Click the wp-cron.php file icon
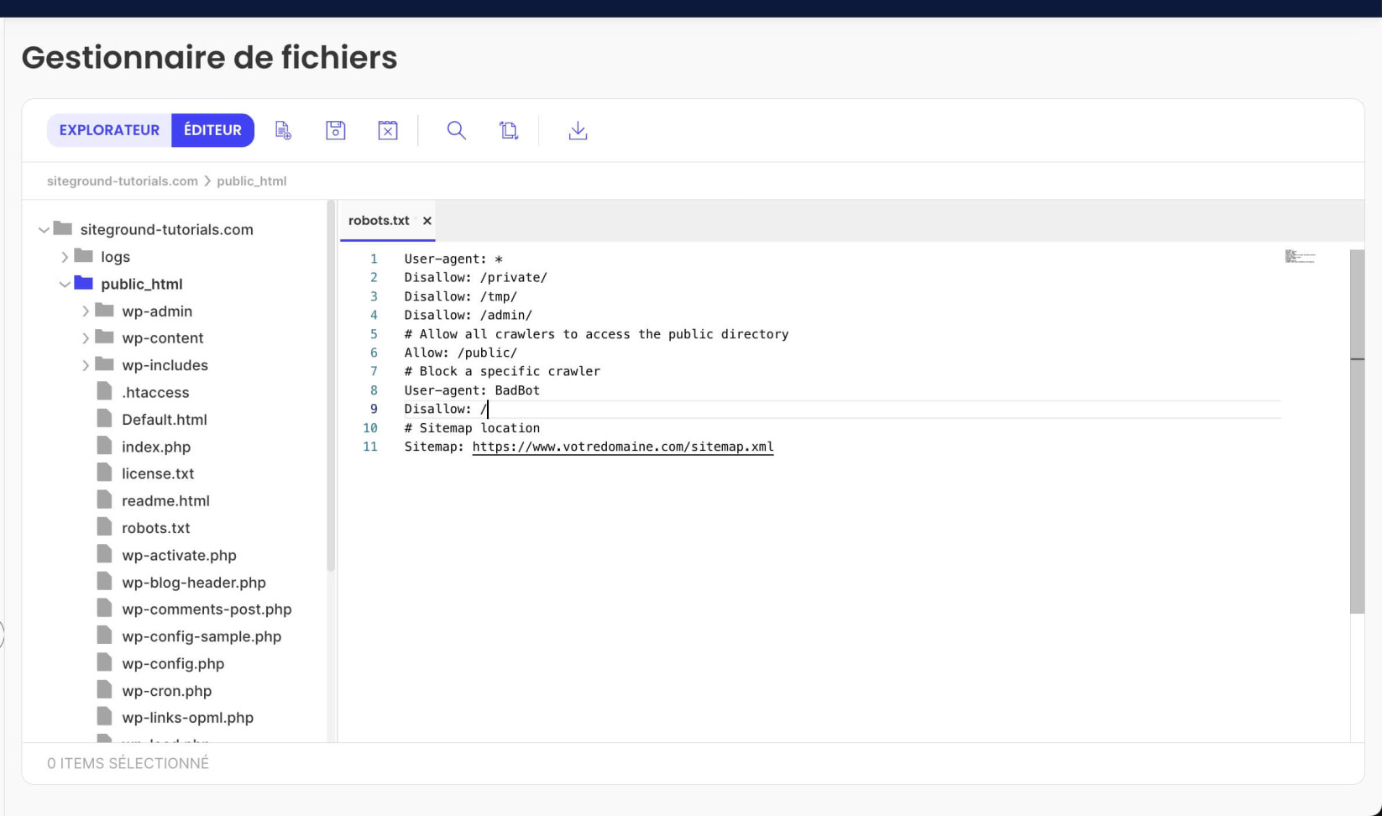Viewport: 1382px width, 816px height. click(x=104, y=689)
